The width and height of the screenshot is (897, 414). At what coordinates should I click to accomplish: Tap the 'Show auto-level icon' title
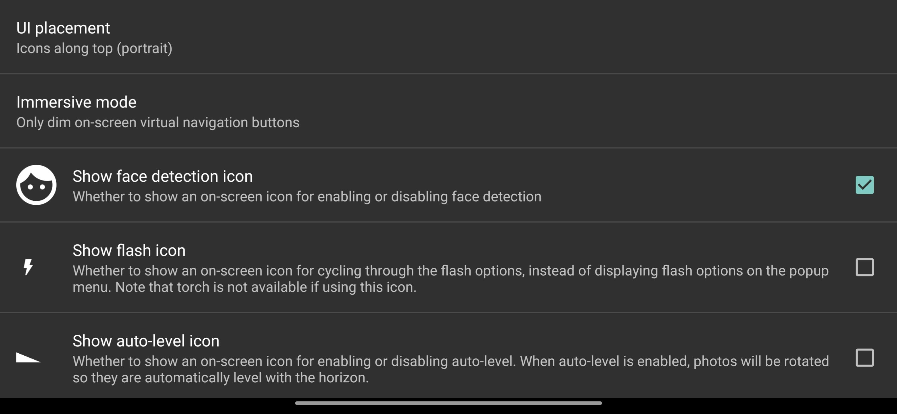(146, 341)
